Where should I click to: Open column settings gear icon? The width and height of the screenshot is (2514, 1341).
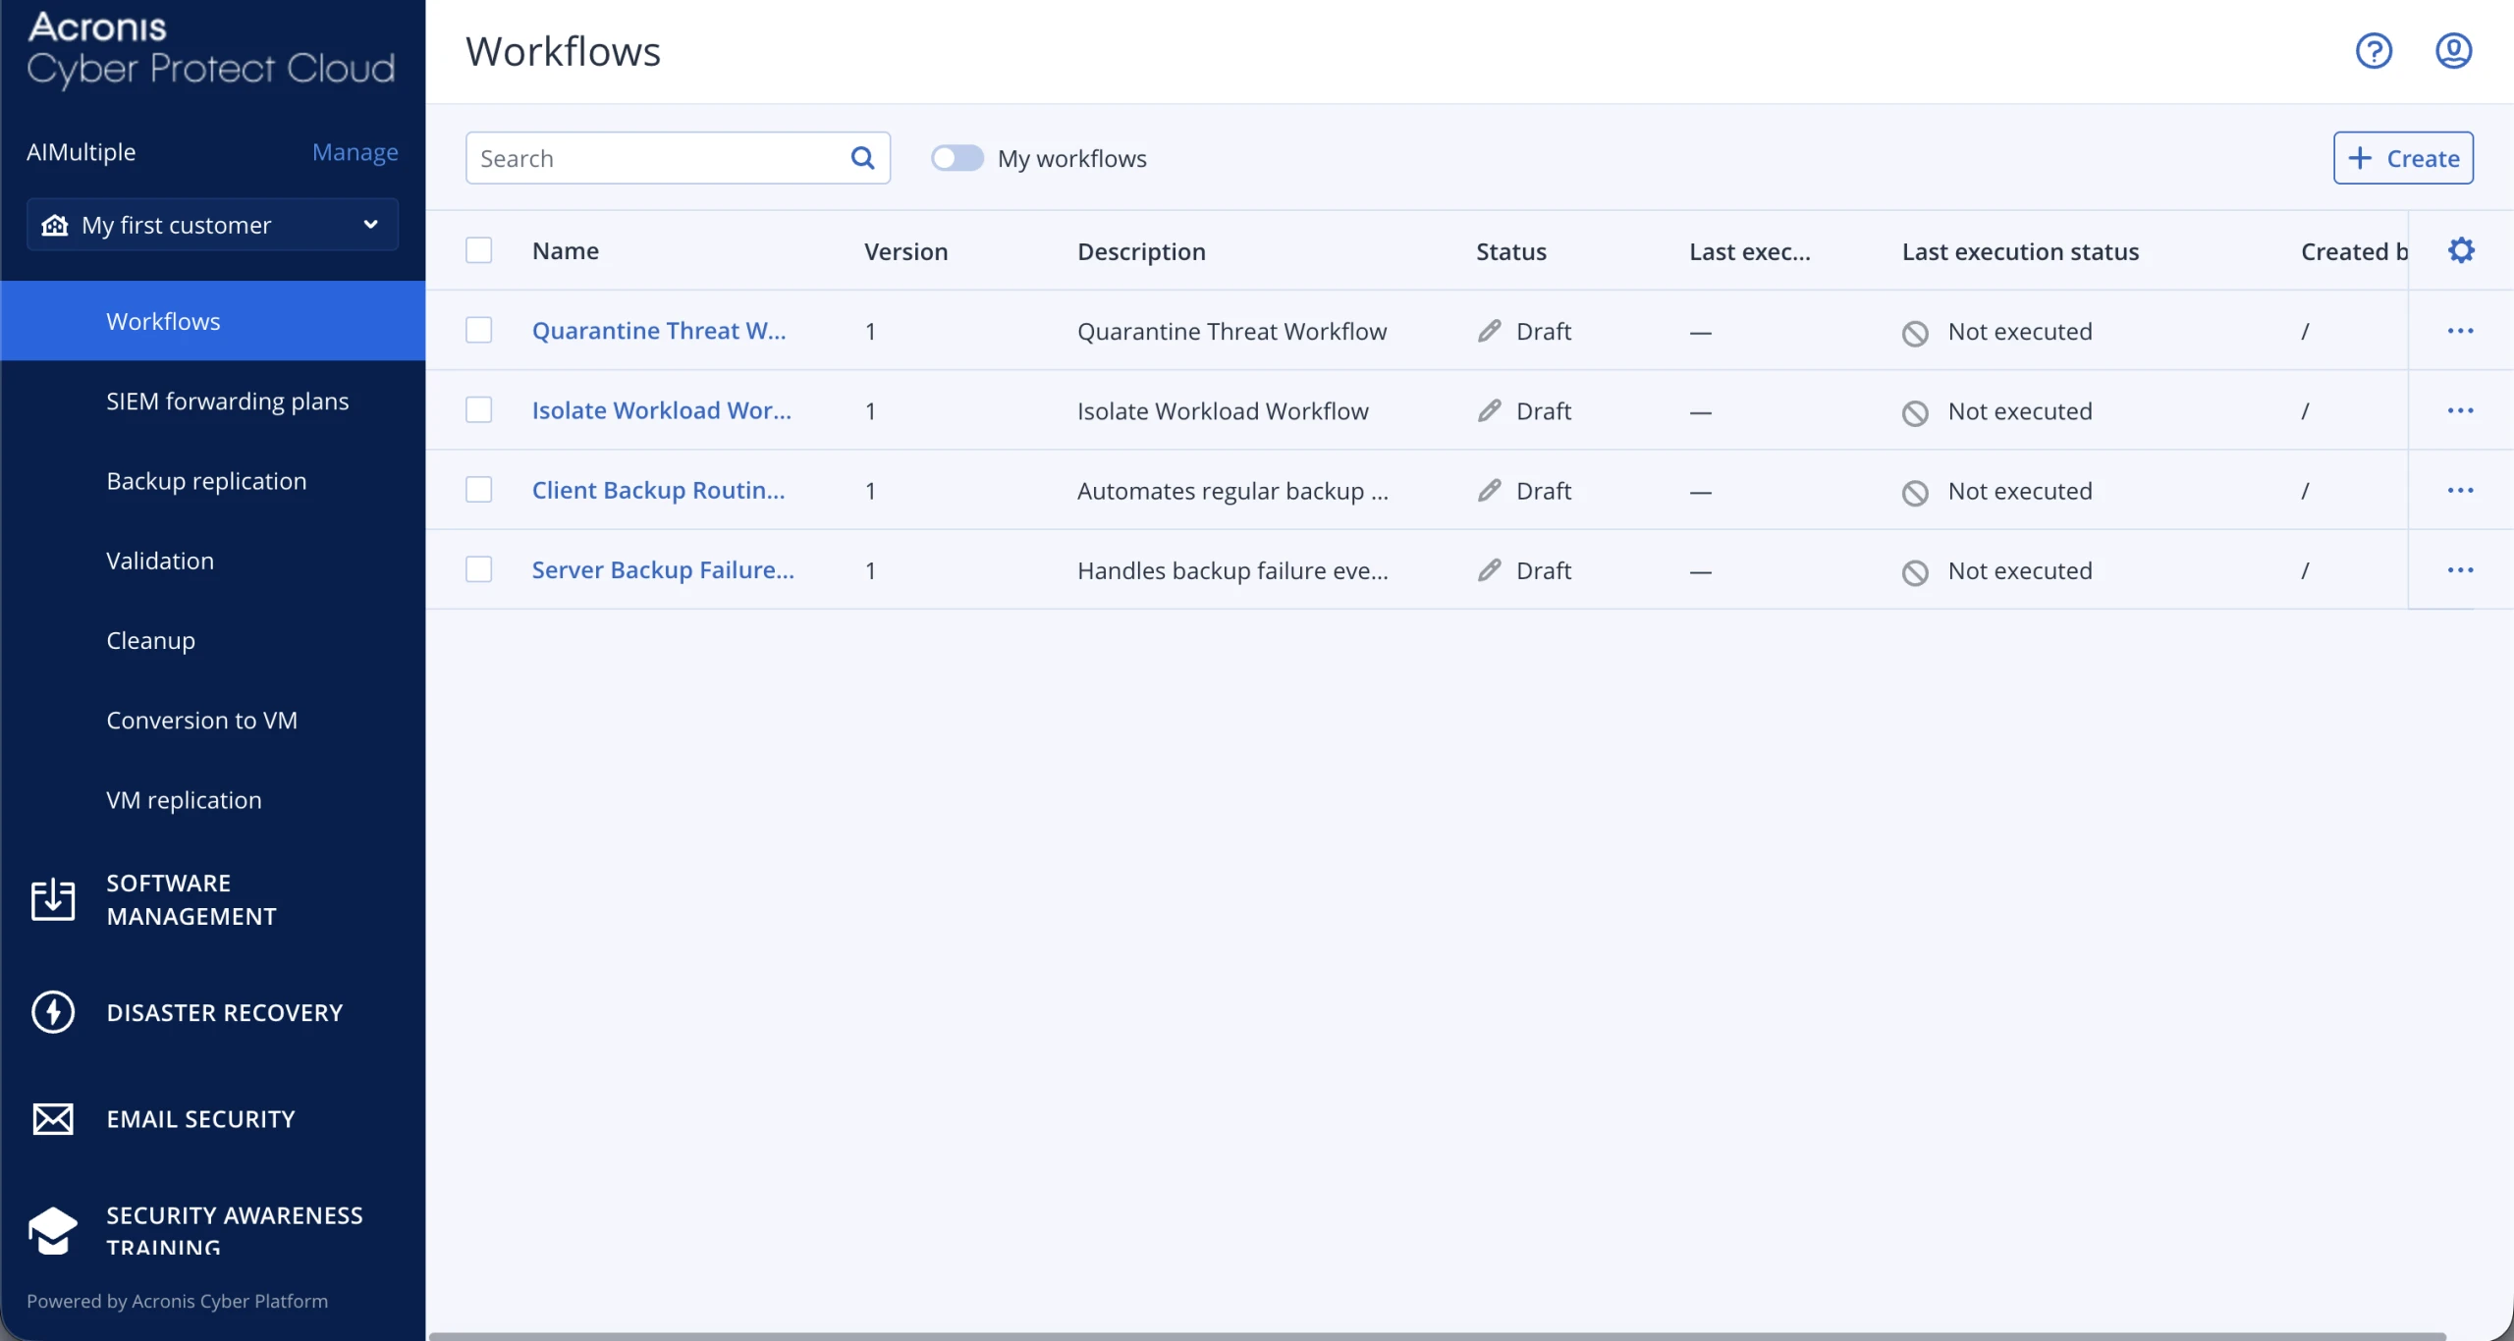click(2461, 250)
